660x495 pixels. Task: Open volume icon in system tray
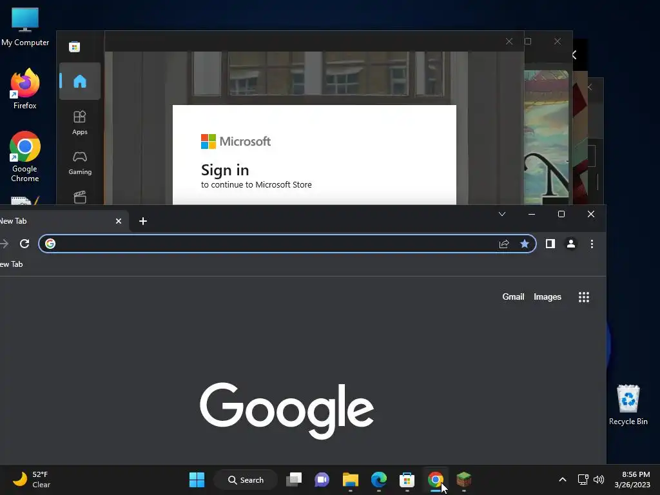coord(599,480)
